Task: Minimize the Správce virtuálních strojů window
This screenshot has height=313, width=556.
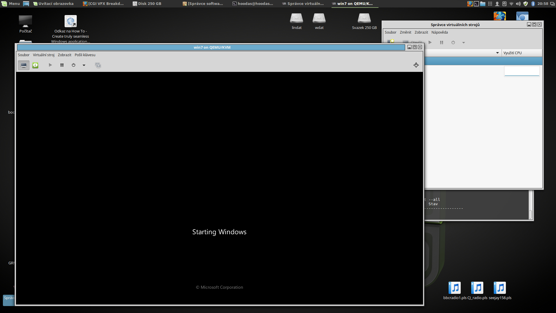Action: [x=529, y=25]
